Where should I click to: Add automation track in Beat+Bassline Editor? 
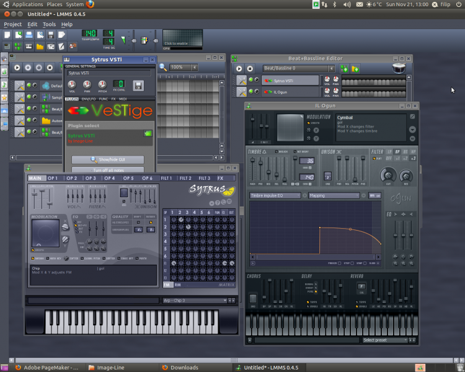(355, 69)
